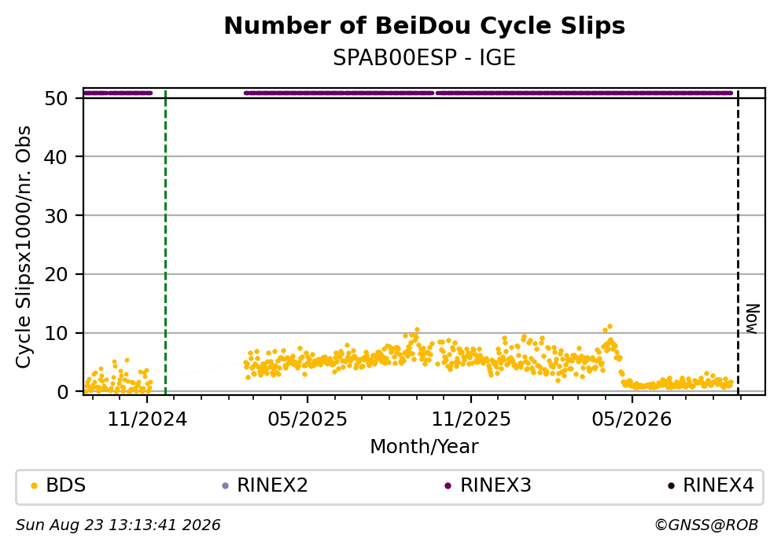Click the Month/Year axis label

(425, 447)
